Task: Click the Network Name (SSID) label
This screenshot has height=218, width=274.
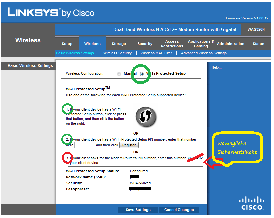Action: click(86, 177)
